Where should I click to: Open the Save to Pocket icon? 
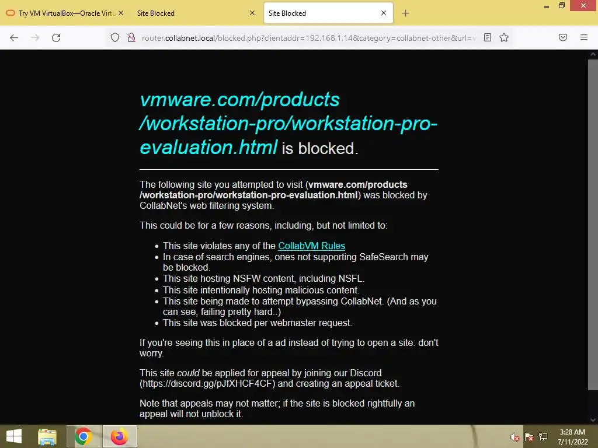coord(563,37)
